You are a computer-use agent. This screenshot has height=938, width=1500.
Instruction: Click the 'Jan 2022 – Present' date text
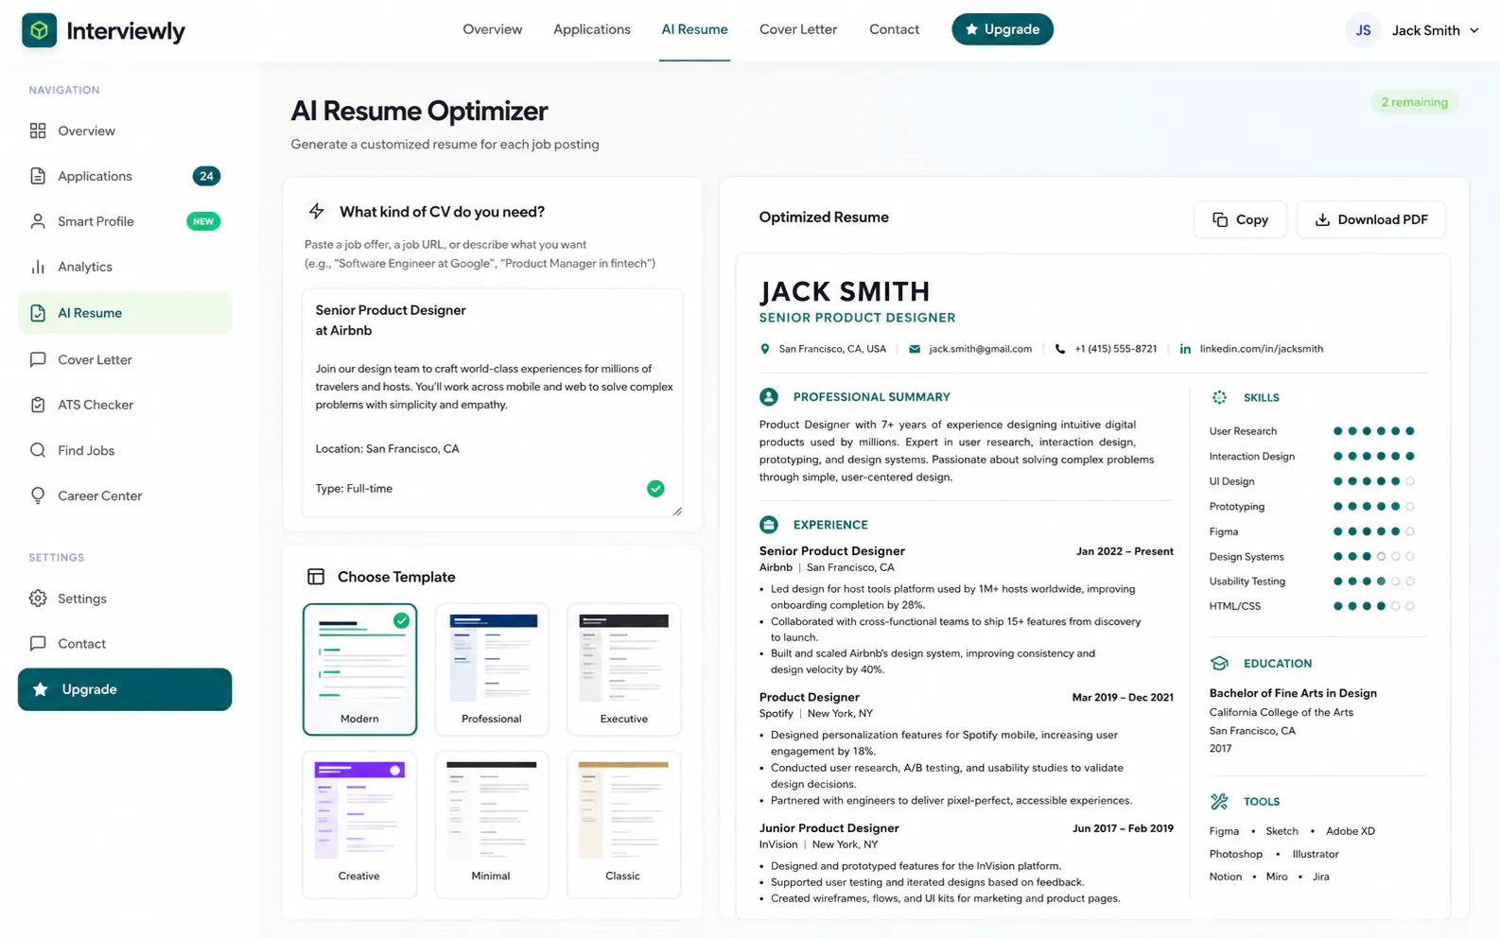[x=1125, y=551]
